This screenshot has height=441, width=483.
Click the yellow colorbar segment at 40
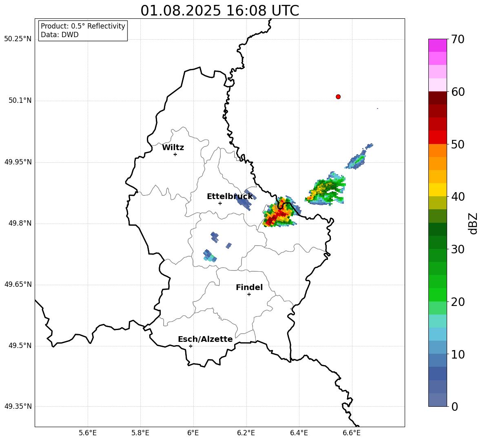coord(438,190)
